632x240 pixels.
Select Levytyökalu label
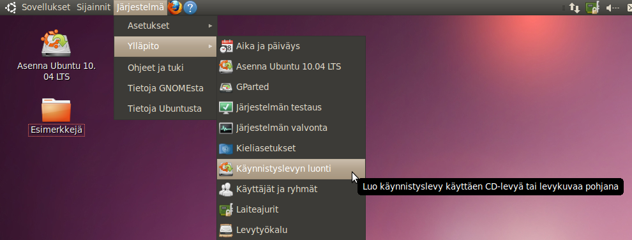(x=262, y=230)
